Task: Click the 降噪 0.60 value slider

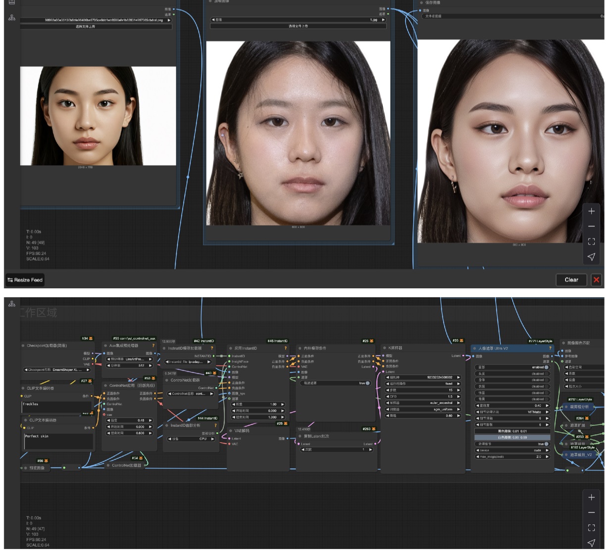Action: point(423,416)
